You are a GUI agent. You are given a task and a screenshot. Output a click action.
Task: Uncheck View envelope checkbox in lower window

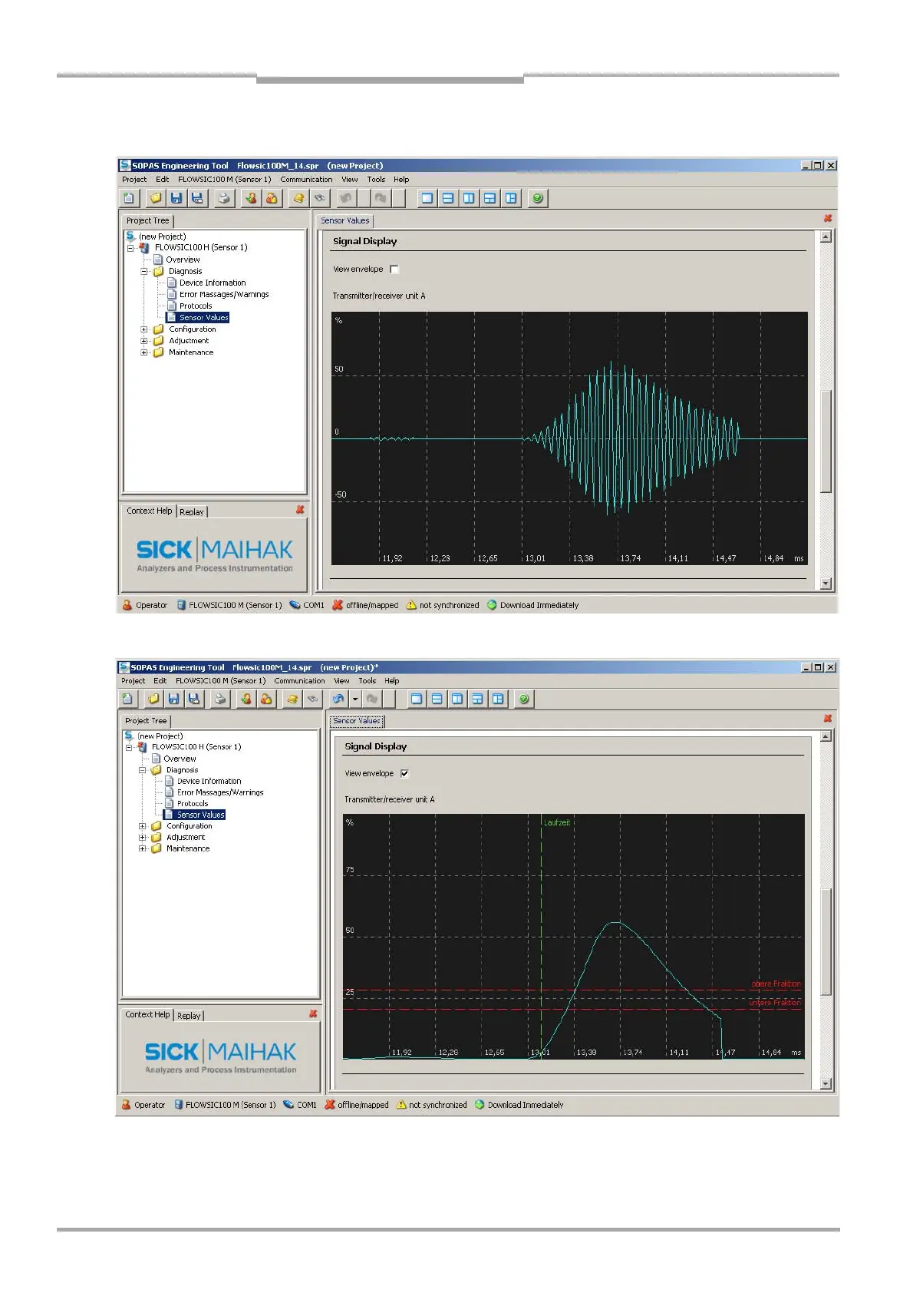tap(404, 774)
